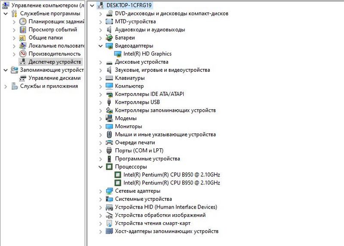
Task: Select Управление дисками in left tree
Action: tap(54, 78)
